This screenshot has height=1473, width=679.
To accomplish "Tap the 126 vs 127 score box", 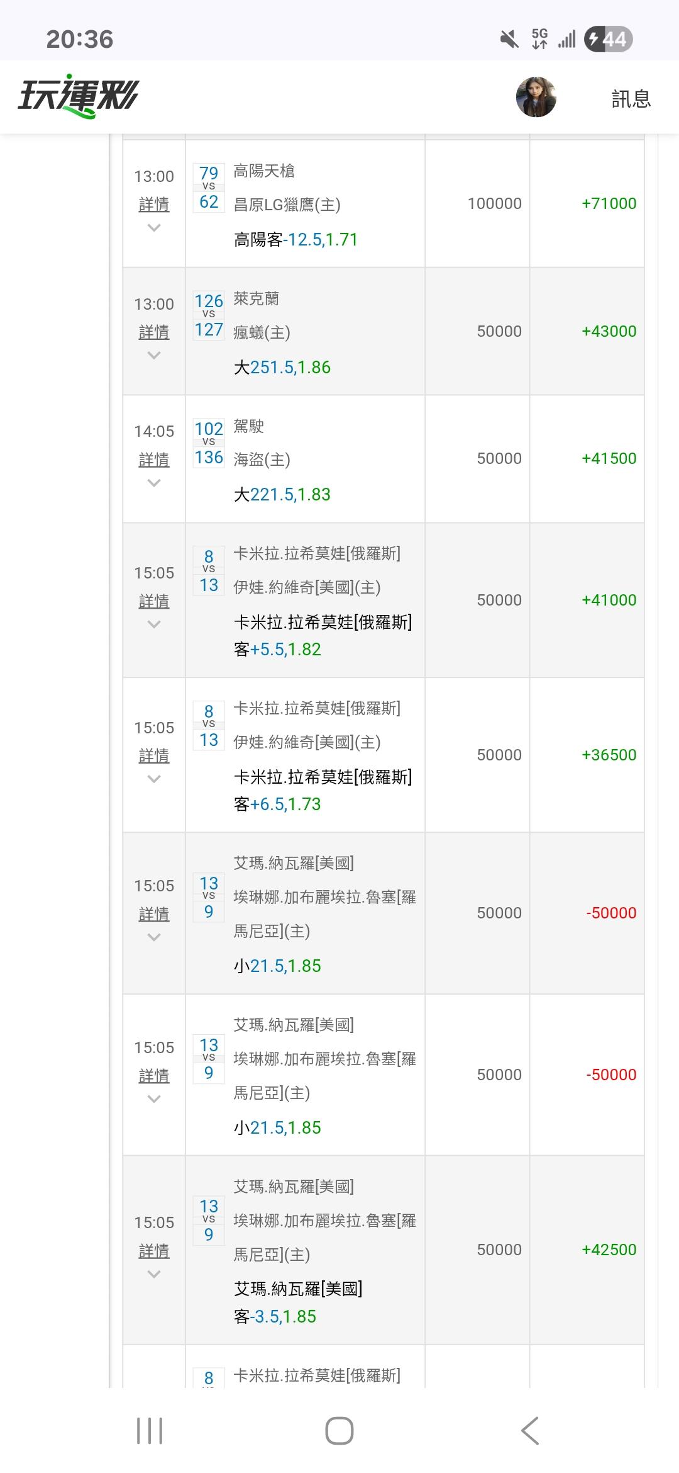I will pyautogui.click(x=209, y=315).
